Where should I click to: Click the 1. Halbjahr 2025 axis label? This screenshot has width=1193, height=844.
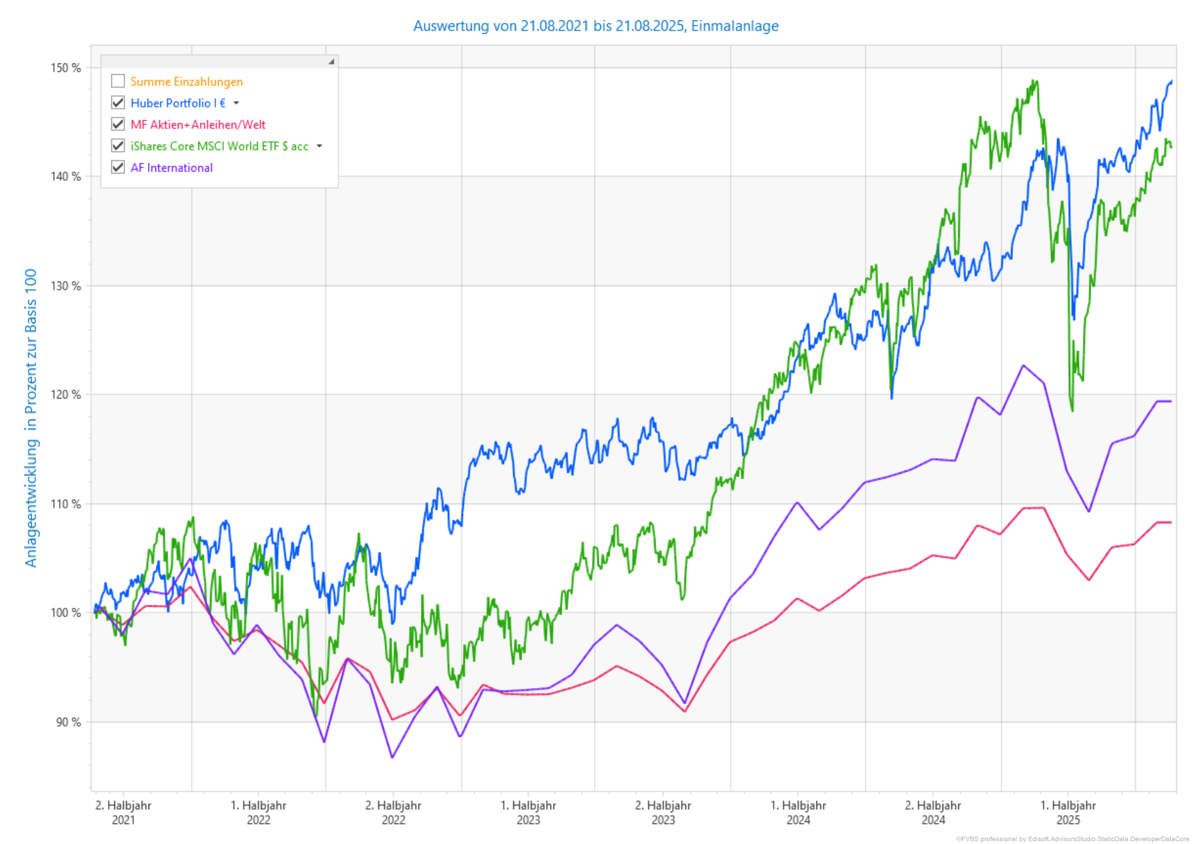tap(1067, 812)
